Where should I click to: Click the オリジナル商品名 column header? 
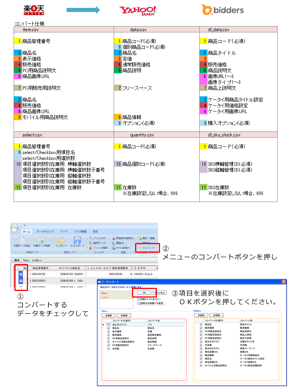(x=72, y=268)
